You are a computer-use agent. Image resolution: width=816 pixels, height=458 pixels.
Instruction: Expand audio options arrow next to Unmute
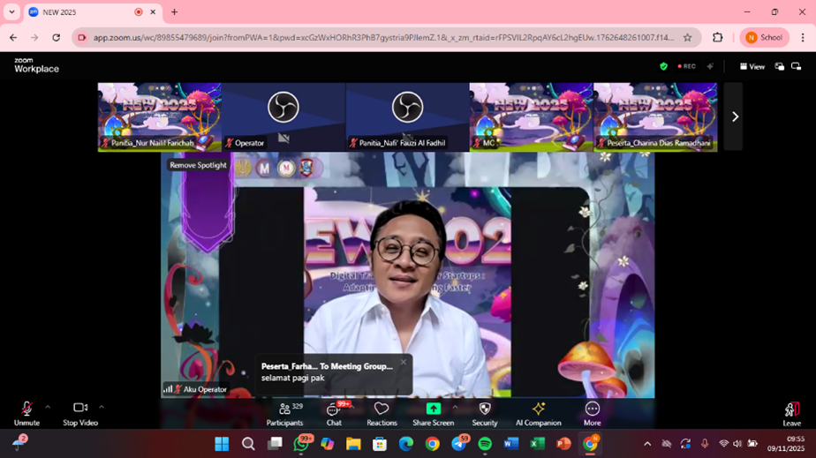[x=48, y=407]
